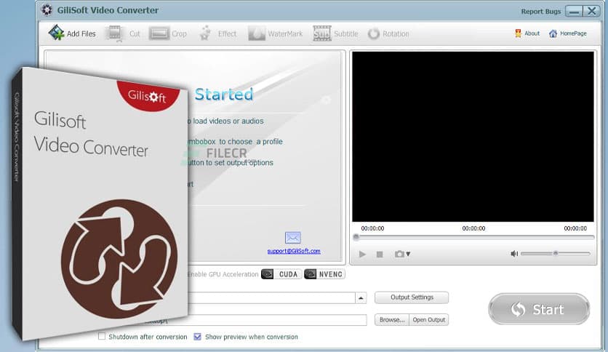Start the conversion
608x352 pixels.
click(x=539, y=309)
